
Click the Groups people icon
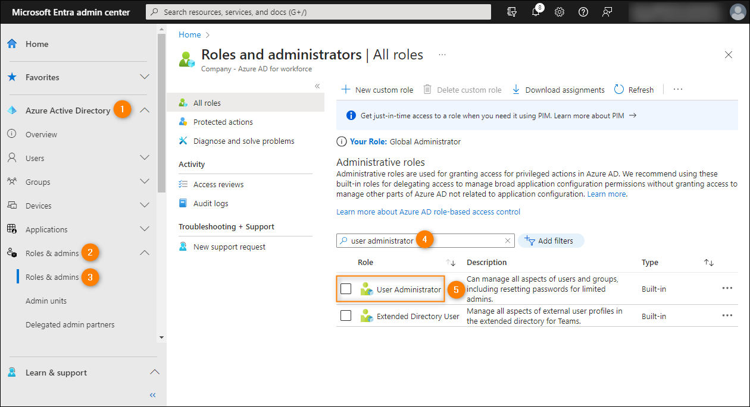[12, 182]
